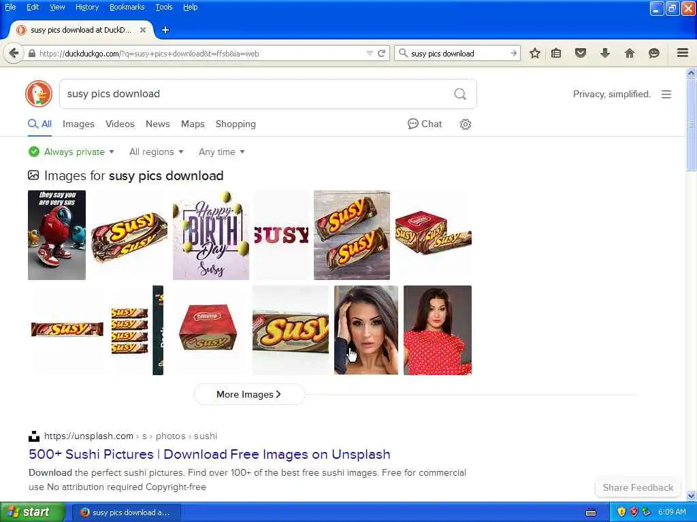Submit search with the magnifier icon
Screen dimensions: 697x522
pos(460,94)
